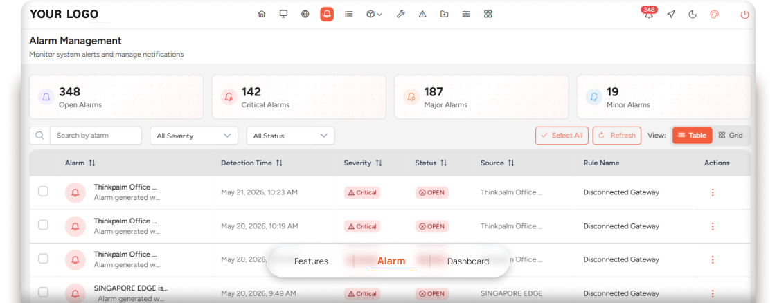Toggle dark mode moon icon
777x303 pixels.
(693, 15)
